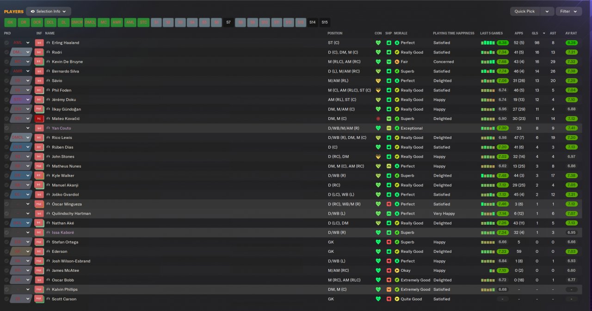Open the Filter dropdown

(x=569, y=11)
